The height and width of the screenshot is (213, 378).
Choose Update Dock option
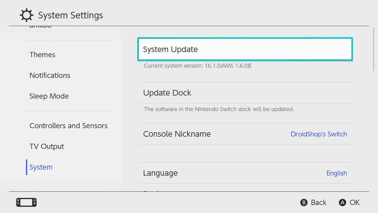(245, 93)
